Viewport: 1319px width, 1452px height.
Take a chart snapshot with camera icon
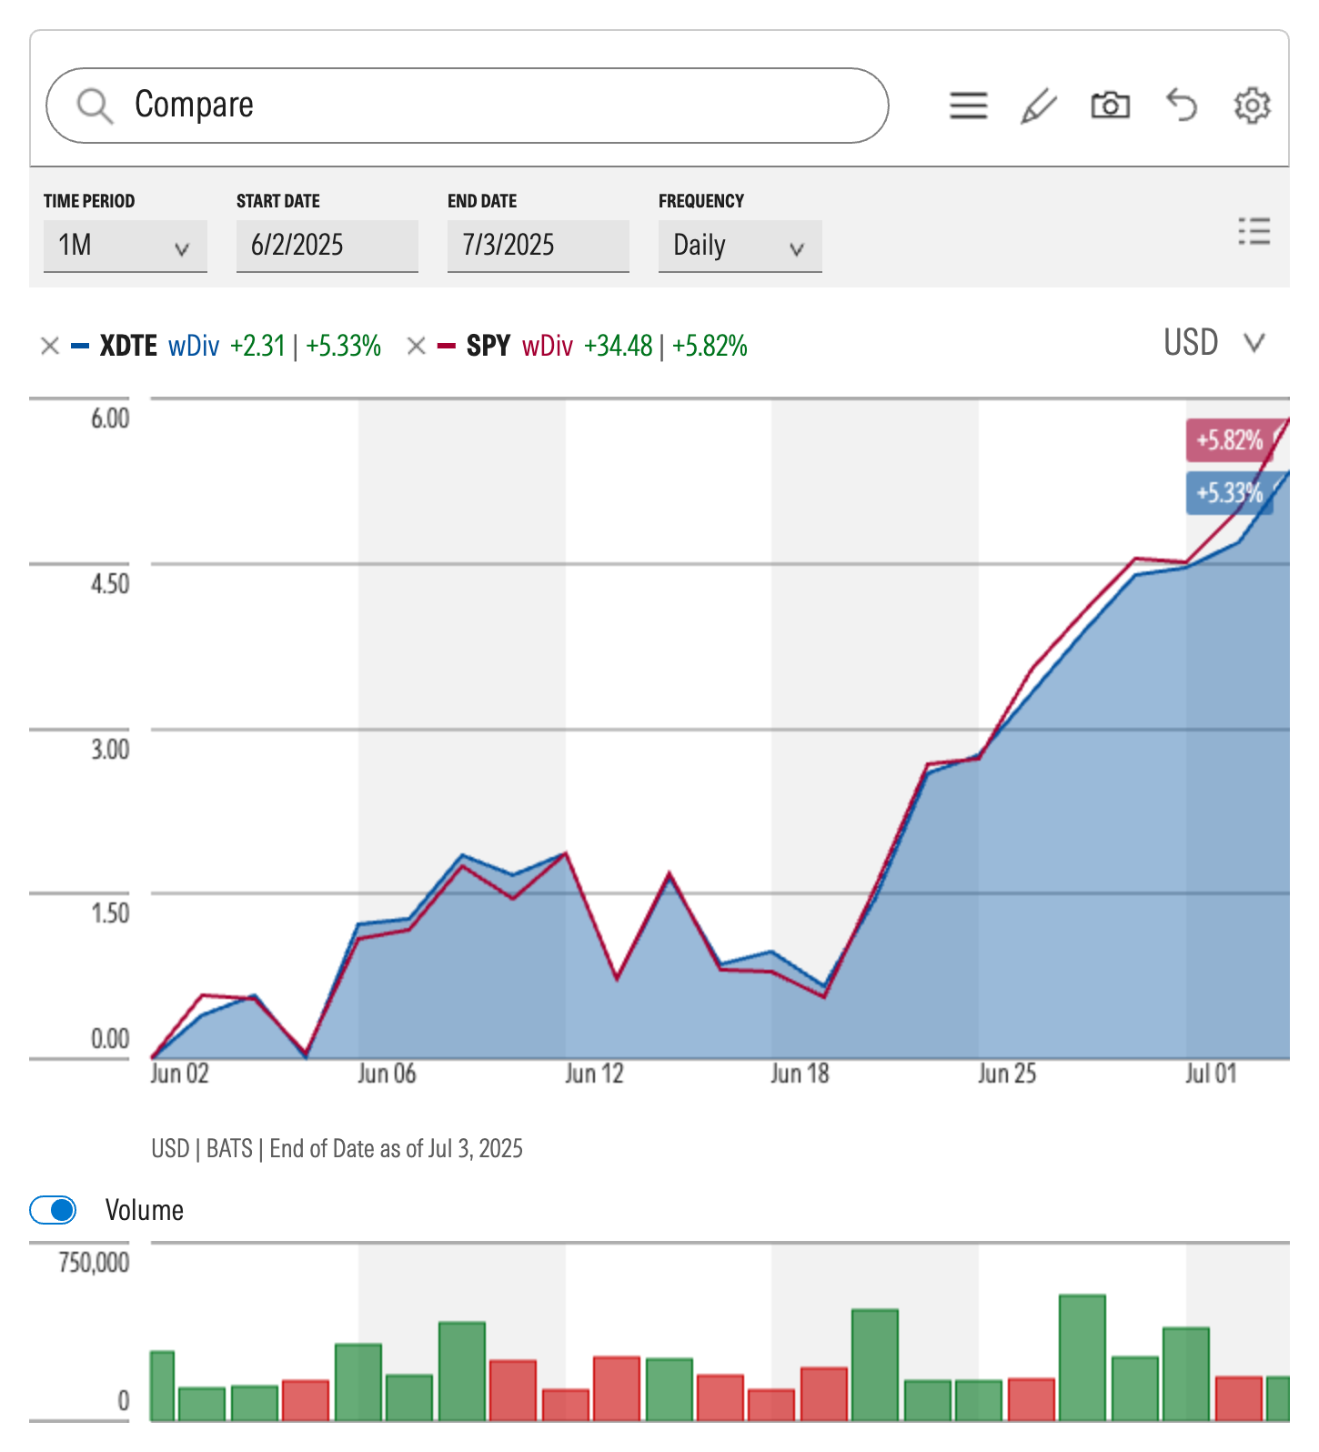point(1110,106)
